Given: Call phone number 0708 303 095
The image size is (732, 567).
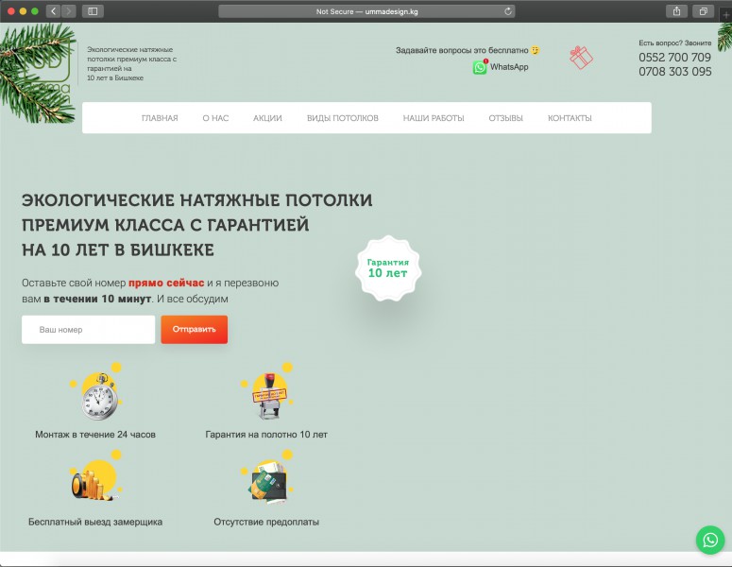Looking at the screenshot, I should tap(674, 72).
